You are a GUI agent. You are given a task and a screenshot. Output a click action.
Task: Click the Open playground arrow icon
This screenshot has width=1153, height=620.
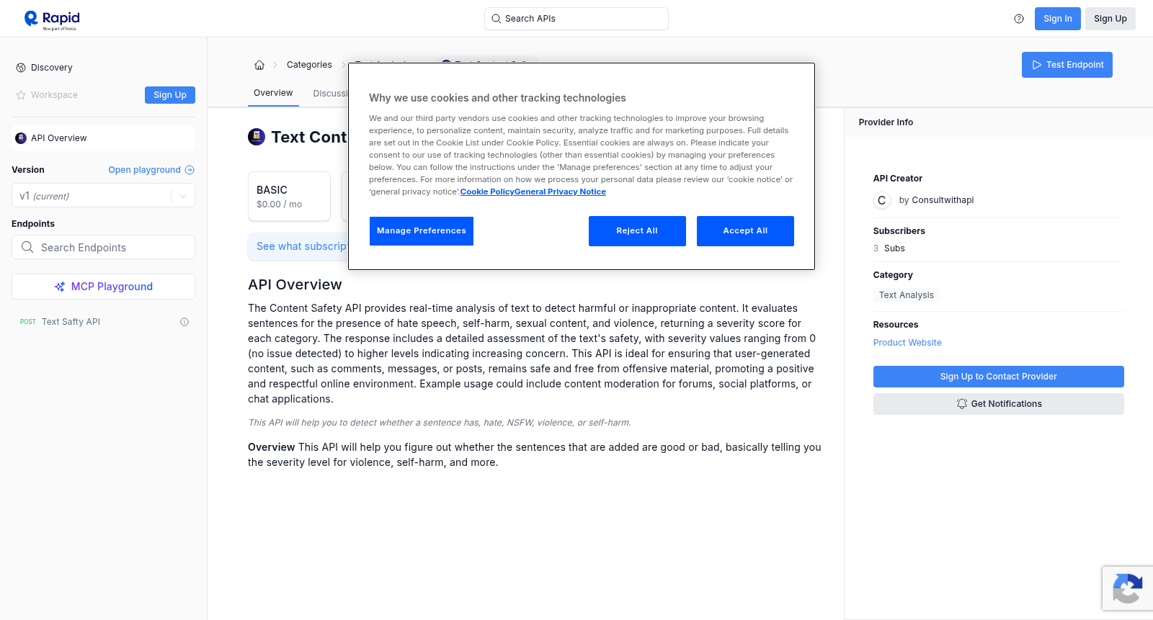pos(190,170)
